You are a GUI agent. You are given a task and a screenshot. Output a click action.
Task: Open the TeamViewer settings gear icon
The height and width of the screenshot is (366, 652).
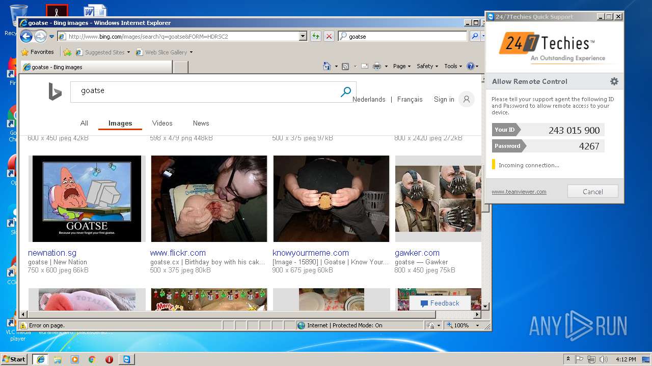point(614,81)
